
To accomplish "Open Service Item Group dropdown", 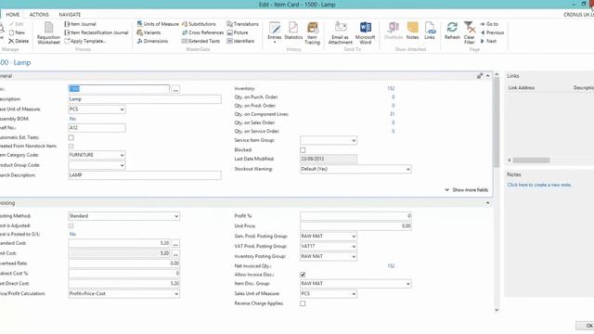I will click(354, 140).
